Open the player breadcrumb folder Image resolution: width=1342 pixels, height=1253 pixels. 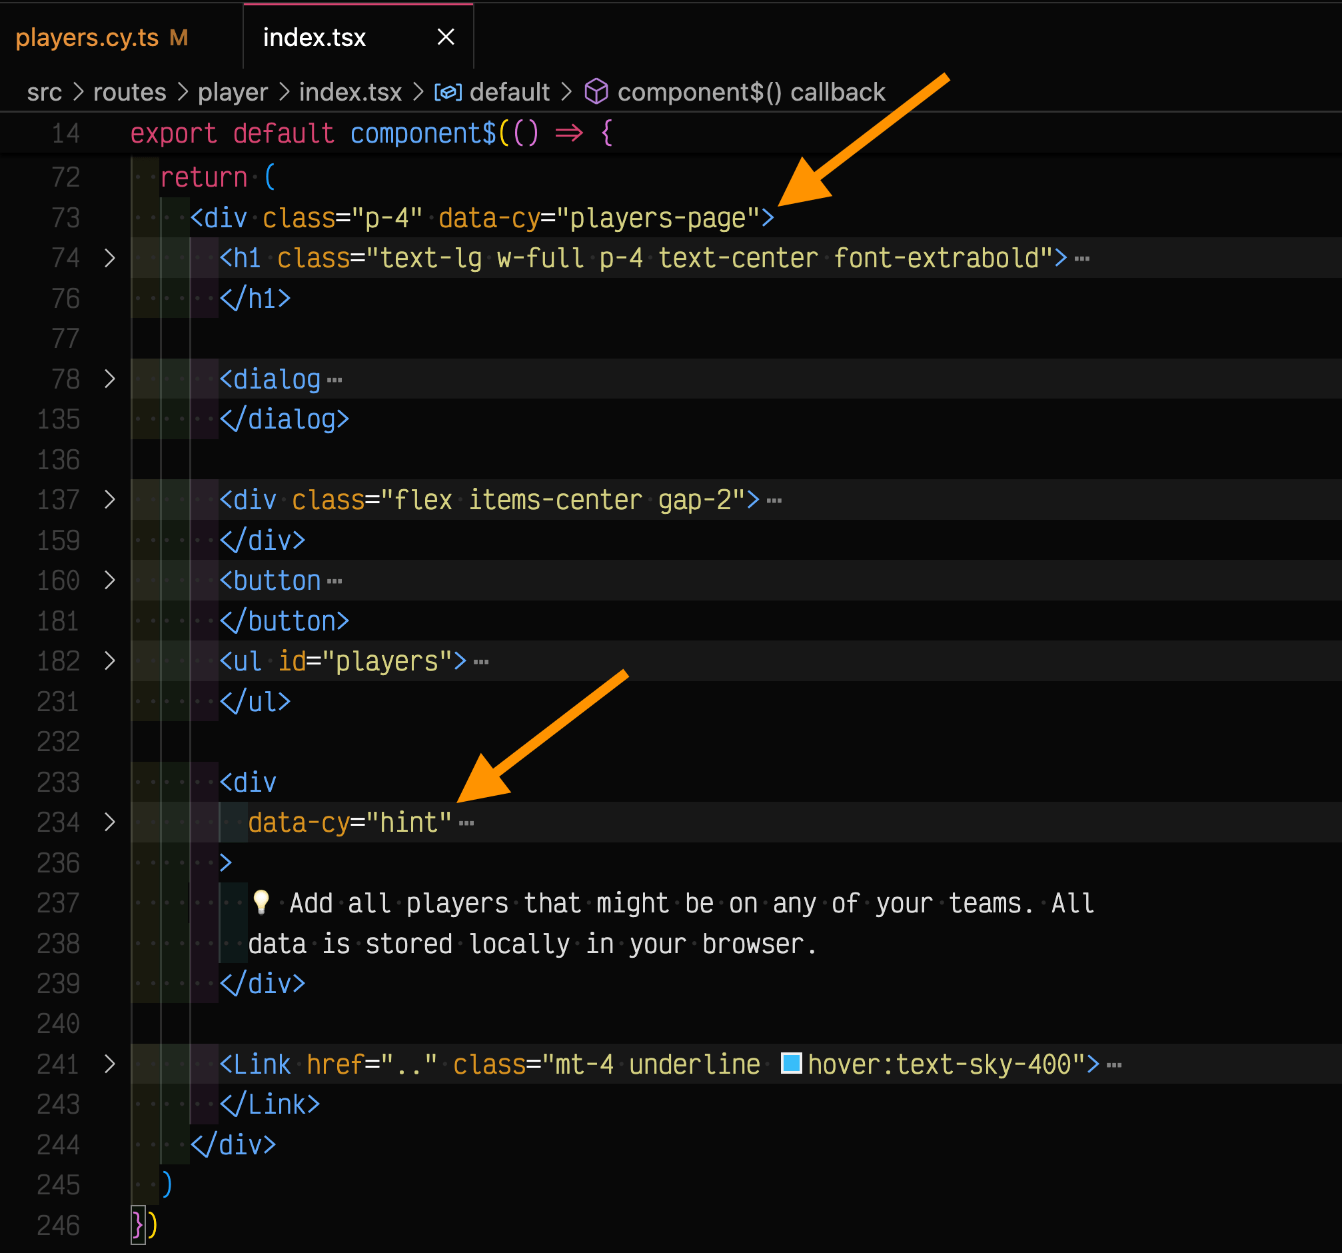coord(233,92)
